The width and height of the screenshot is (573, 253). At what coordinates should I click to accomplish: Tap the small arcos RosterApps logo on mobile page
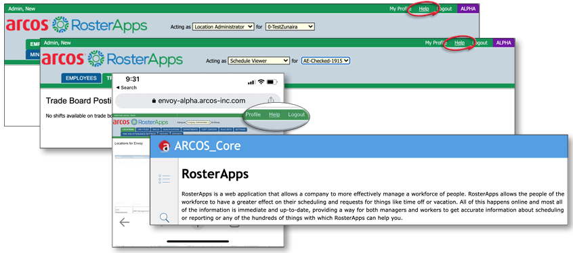pos(141,122)
